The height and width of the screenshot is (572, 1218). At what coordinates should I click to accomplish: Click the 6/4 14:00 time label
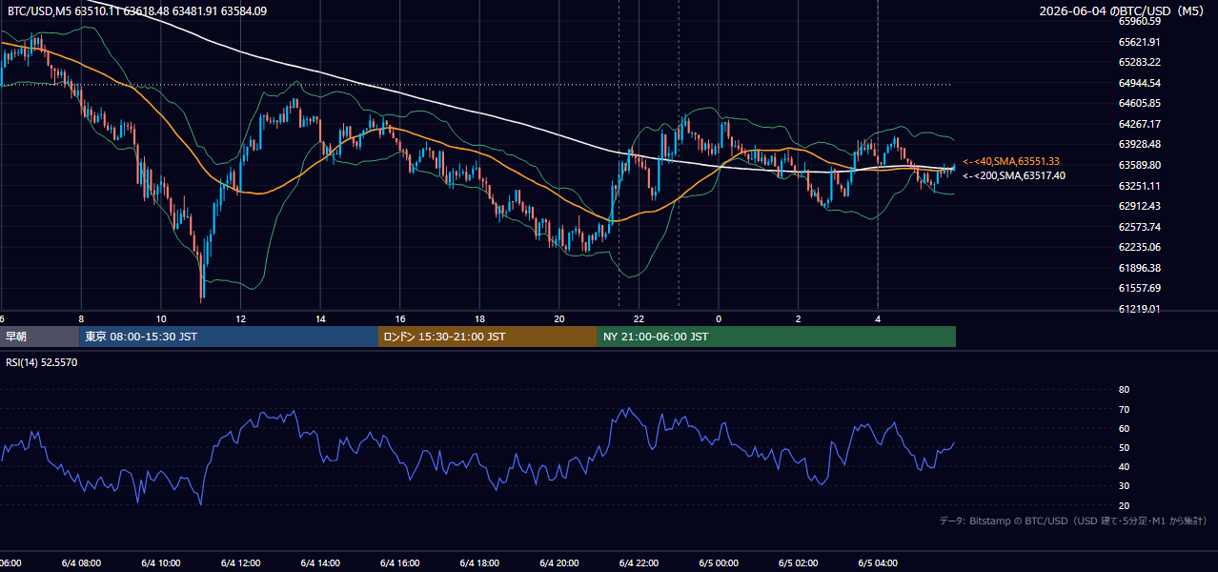320,563
